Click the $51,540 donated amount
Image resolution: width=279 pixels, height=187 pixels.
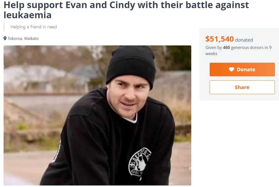[219, 39]
